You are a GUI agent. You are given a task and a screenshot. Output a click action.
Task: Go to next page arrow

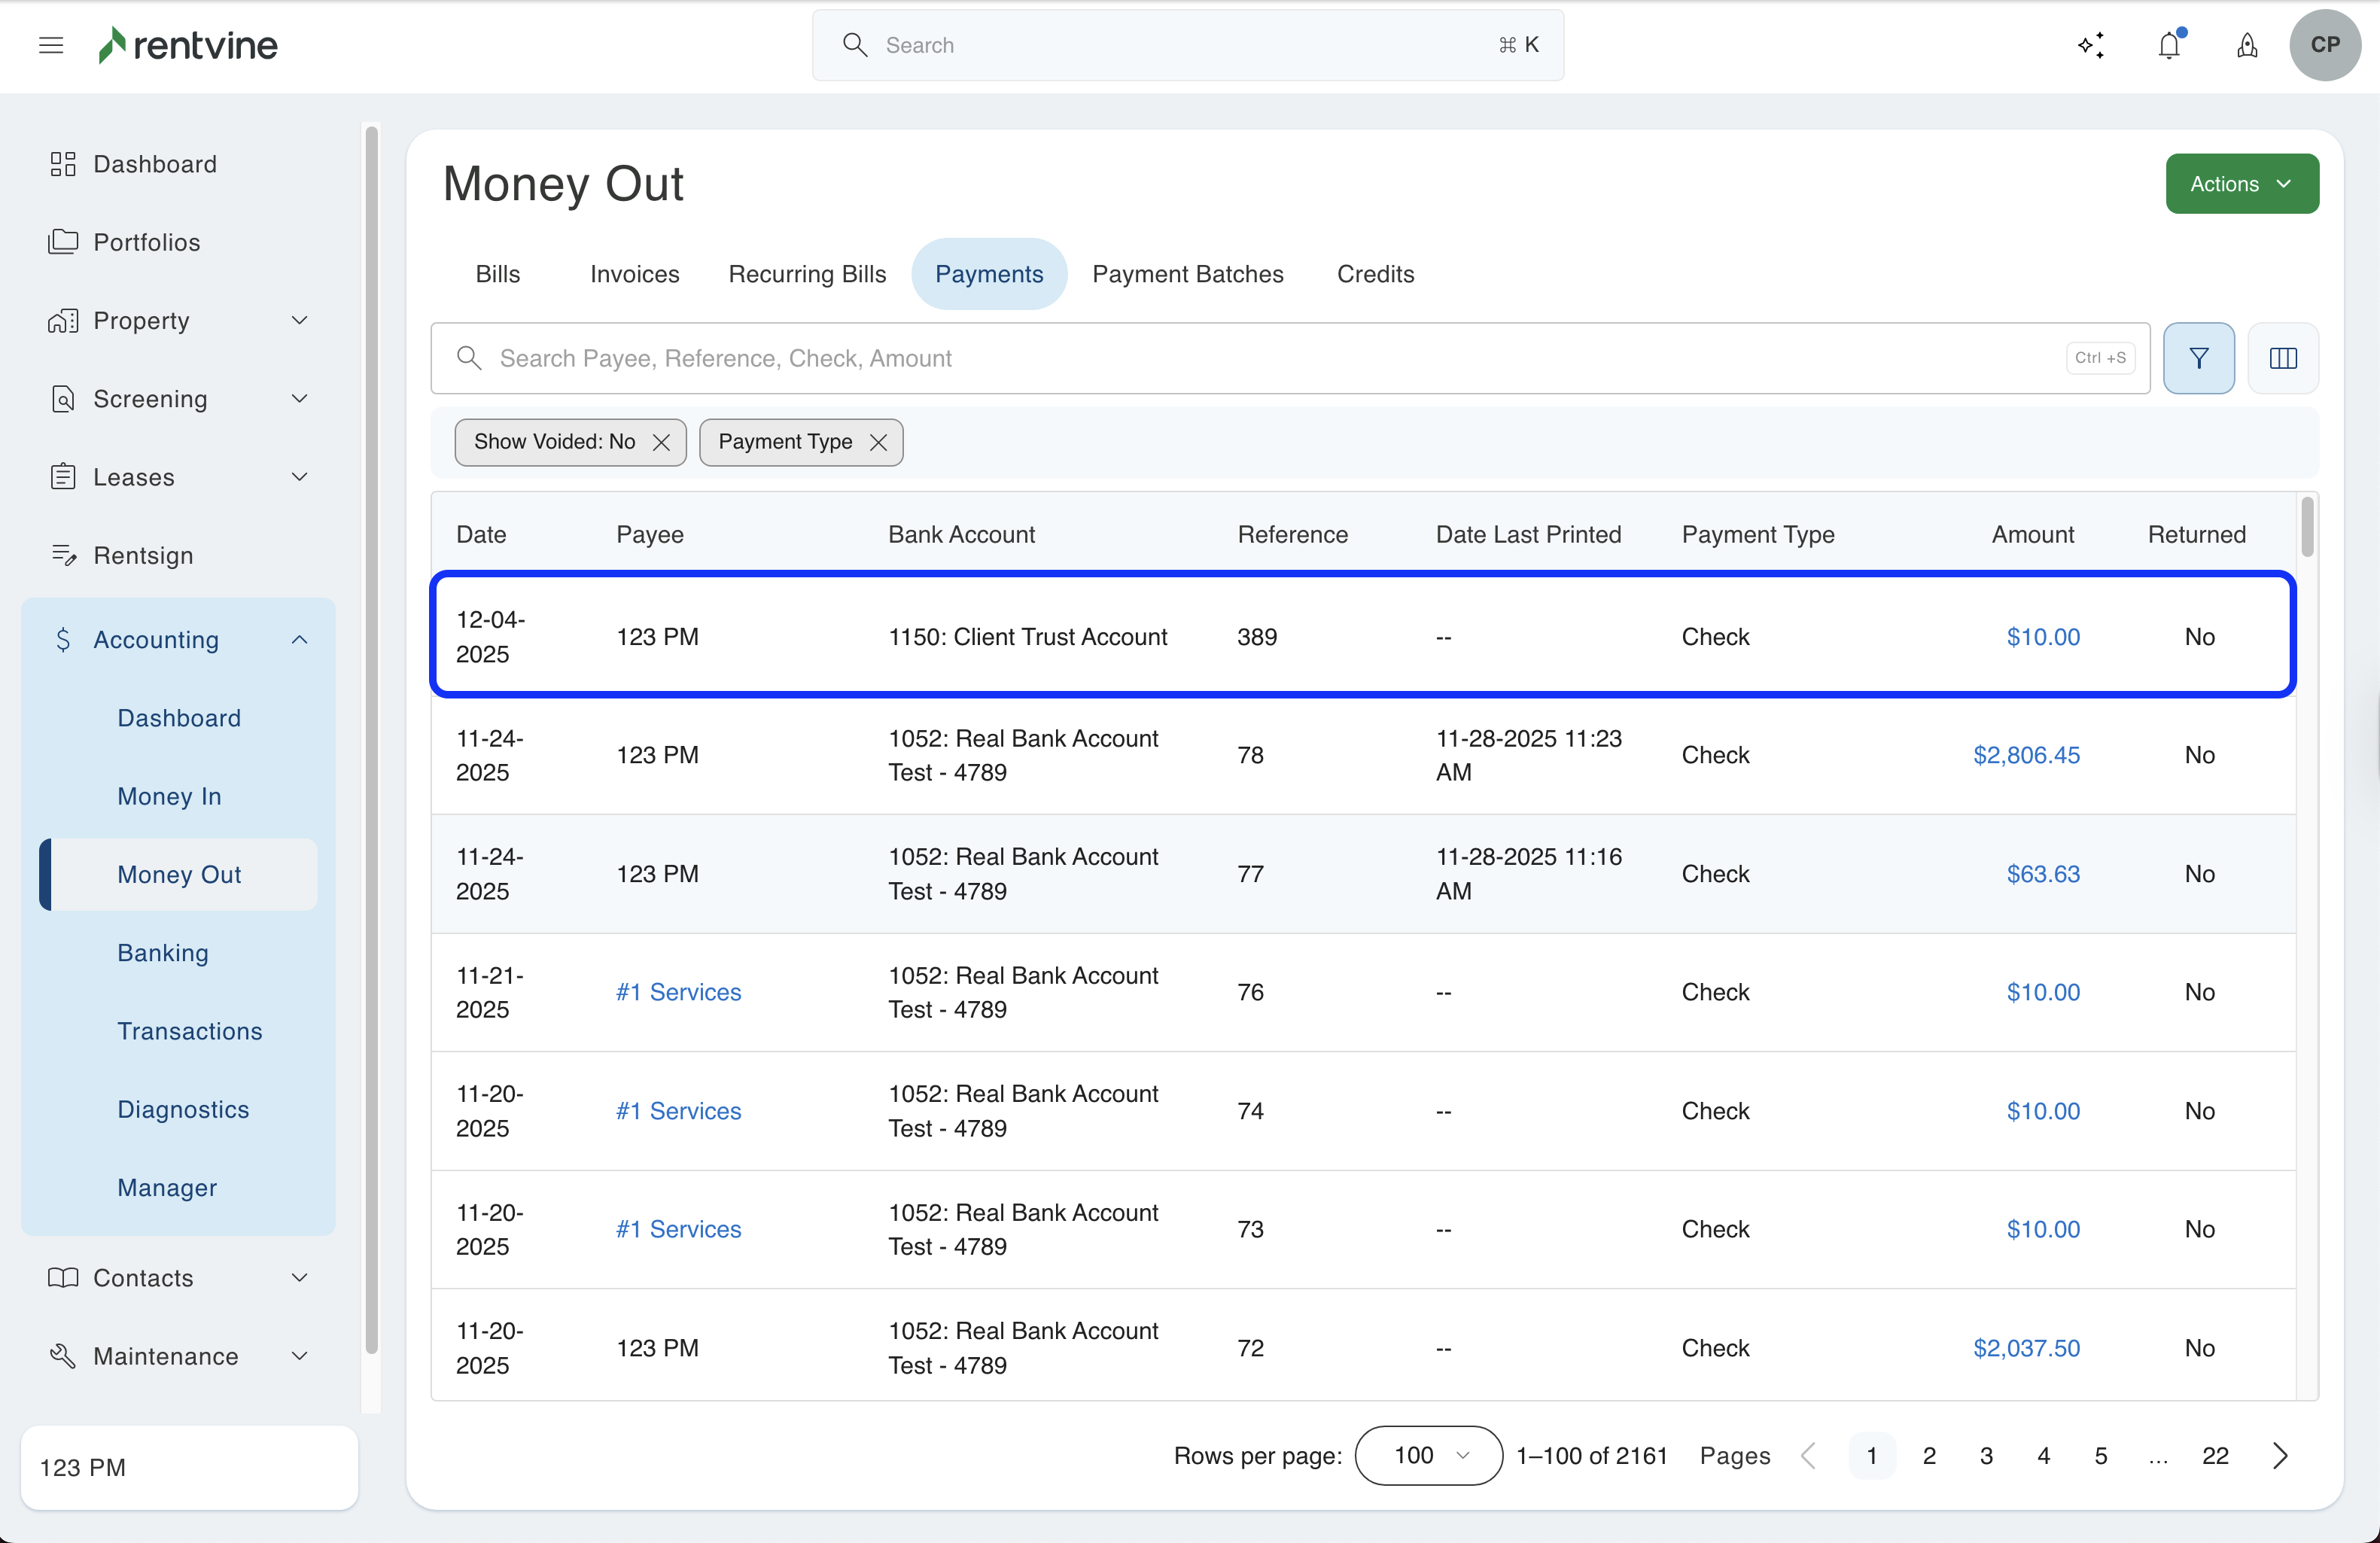point(2279,1455)
